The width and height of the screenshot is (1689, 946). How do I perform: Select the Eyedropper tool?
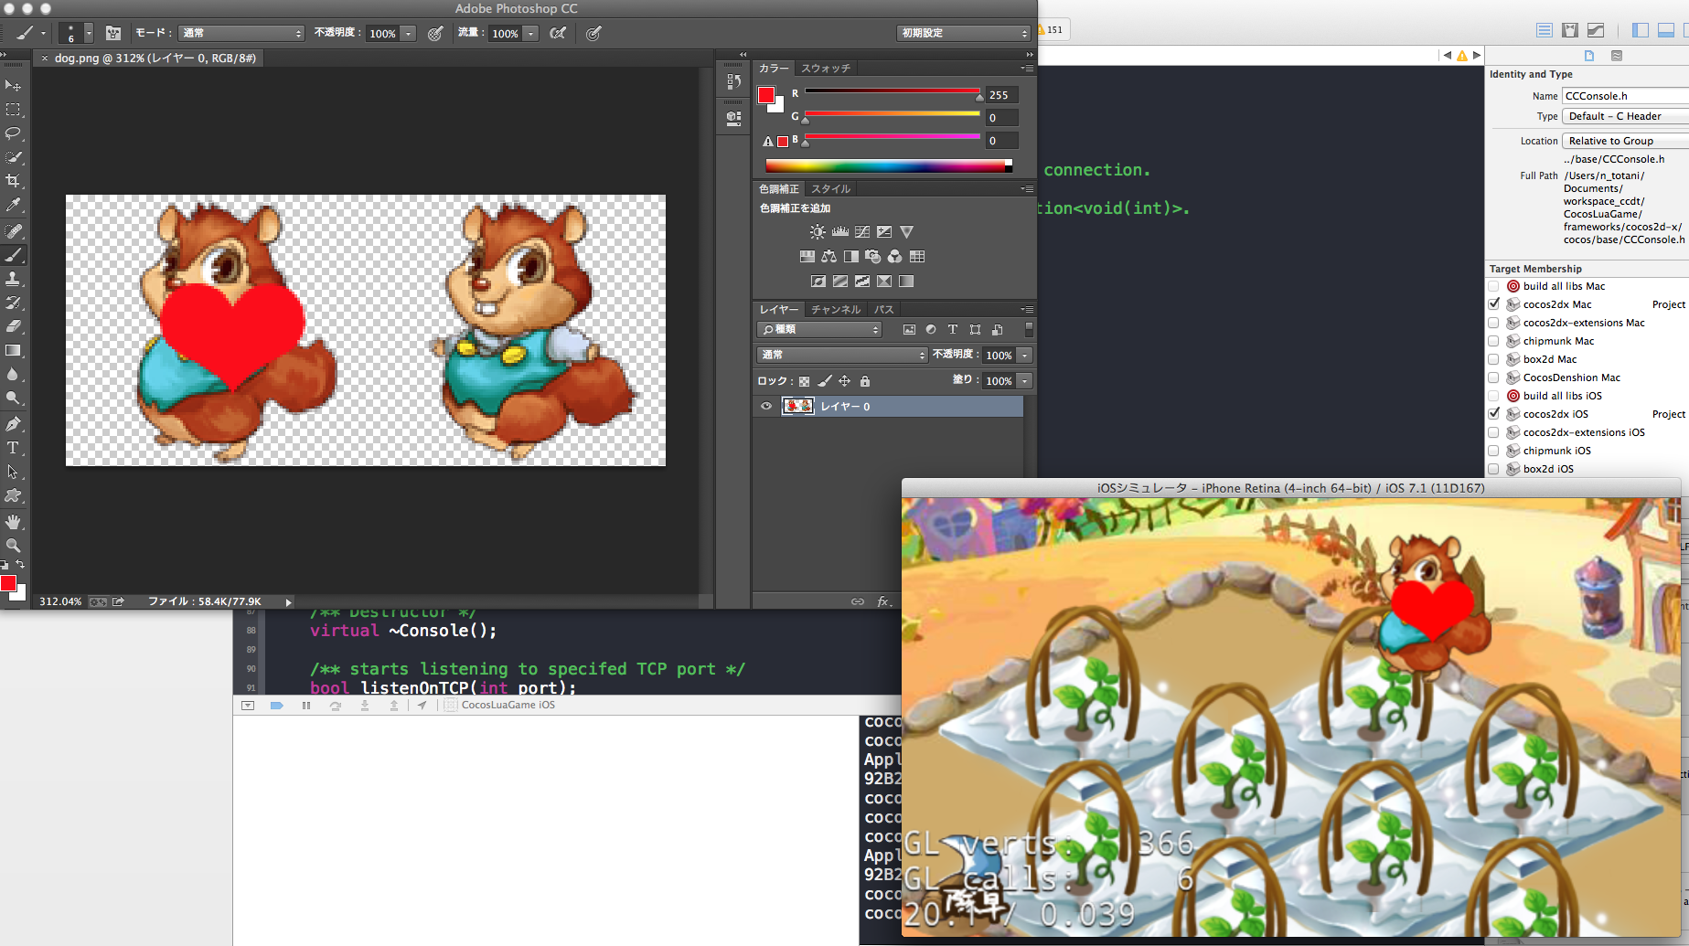pos(13,205)
